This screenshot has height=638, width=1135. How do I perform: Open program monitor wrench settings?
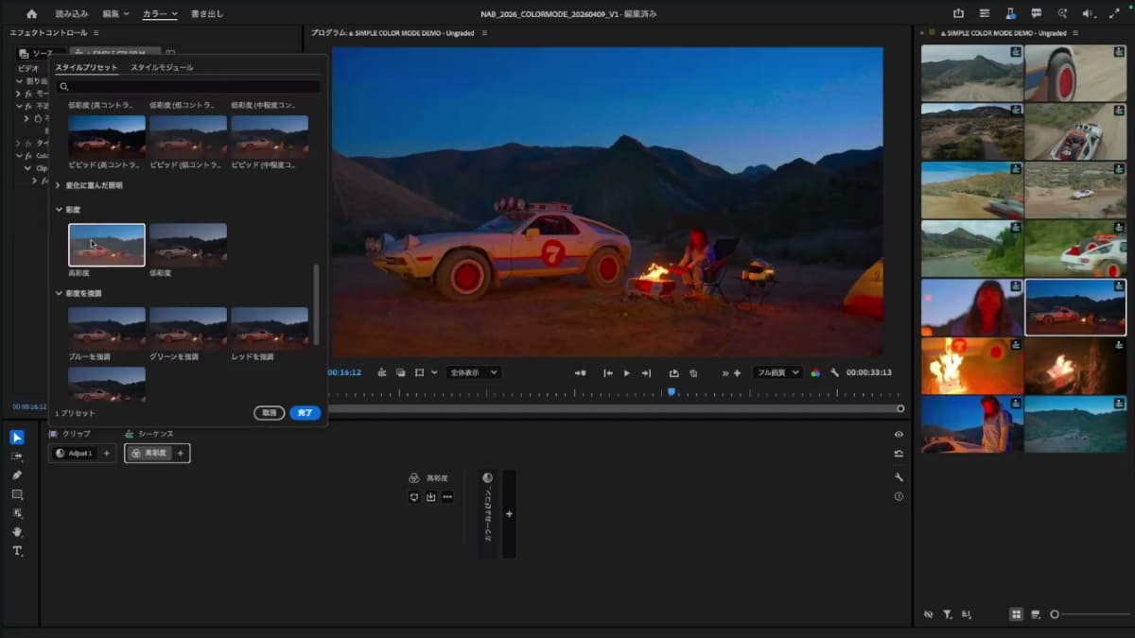(834, 372)
